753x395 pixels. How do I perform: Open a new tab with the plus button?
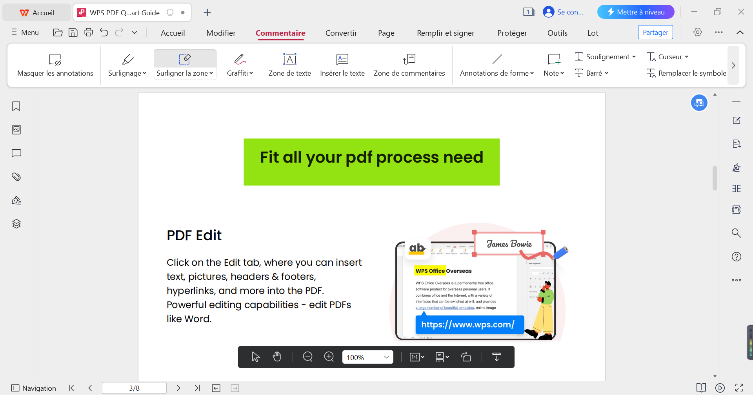tap(207, 13)
